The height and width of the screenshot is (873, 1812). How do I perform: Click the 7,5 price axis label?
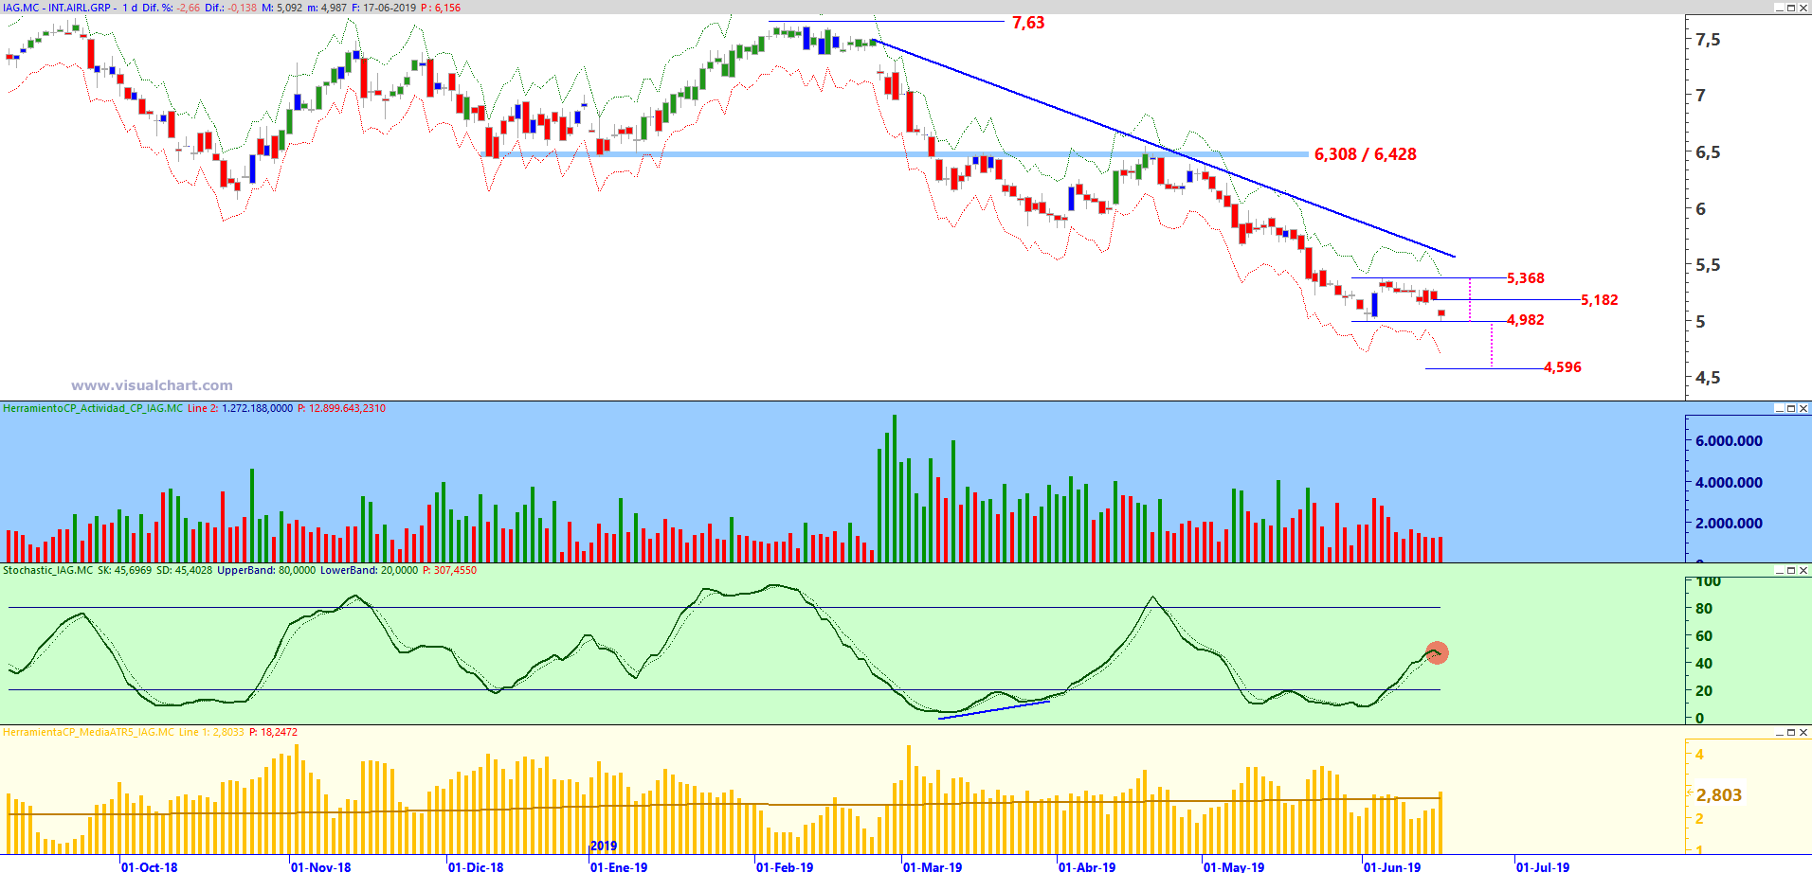pyautogui.click(x=1708, y=40)
